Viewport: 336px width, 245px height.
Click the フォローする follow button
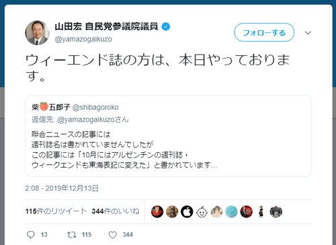tap(264, 32)
